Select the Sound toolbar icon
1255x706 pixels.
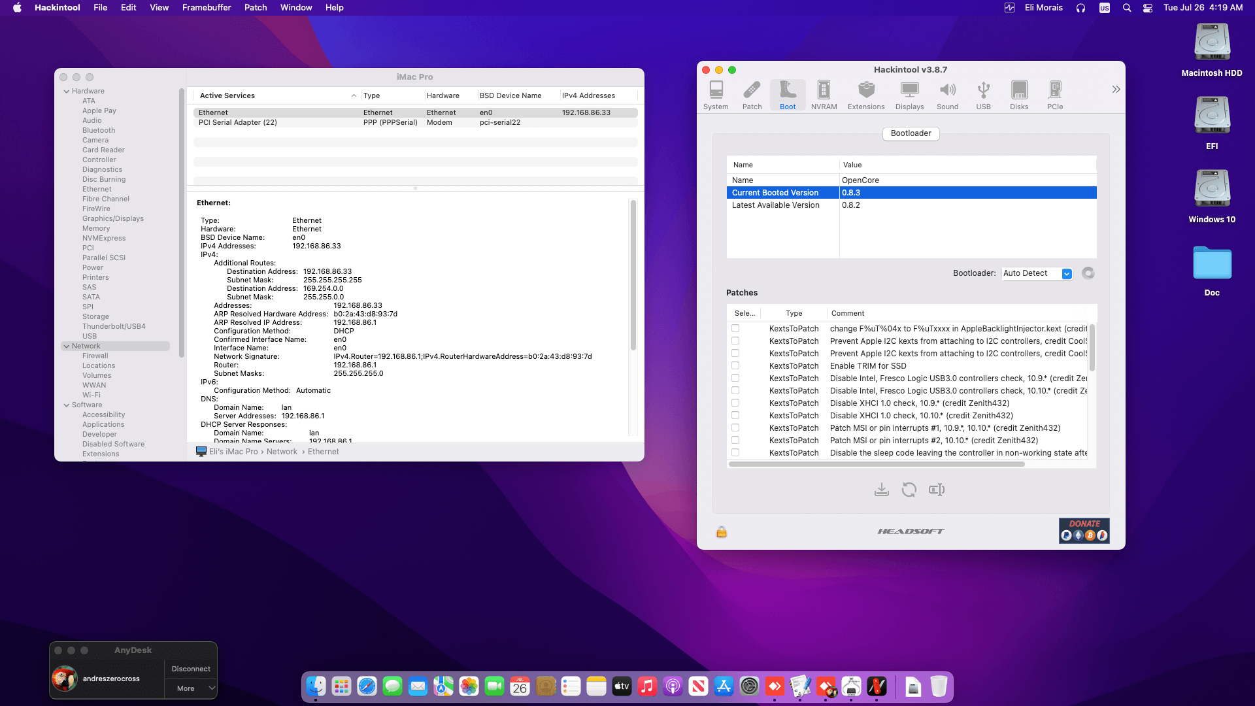947,95
